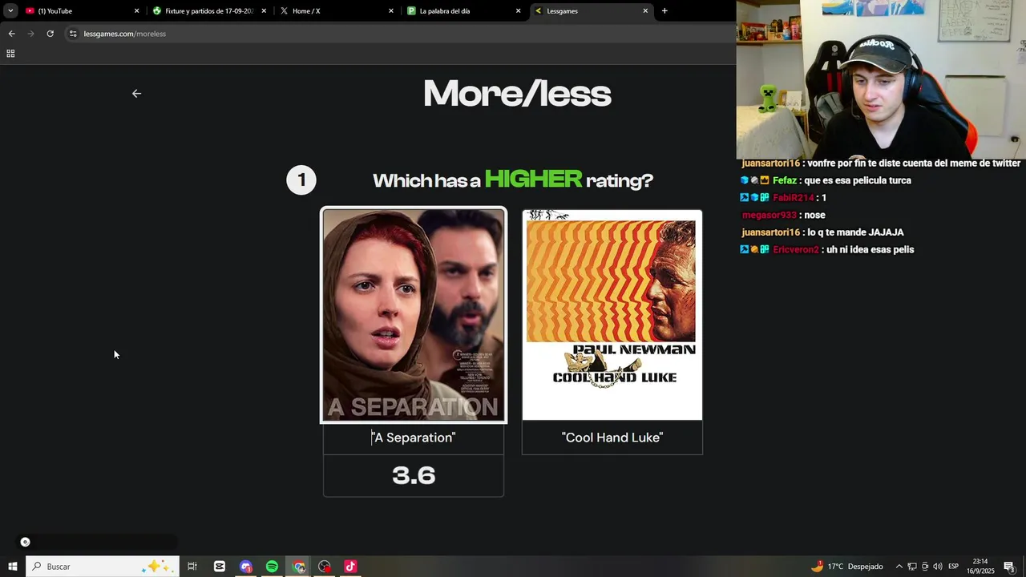The image size is (1026, 577).
Task: Click the back arrow beside More/less title
Action: [136, 94]
